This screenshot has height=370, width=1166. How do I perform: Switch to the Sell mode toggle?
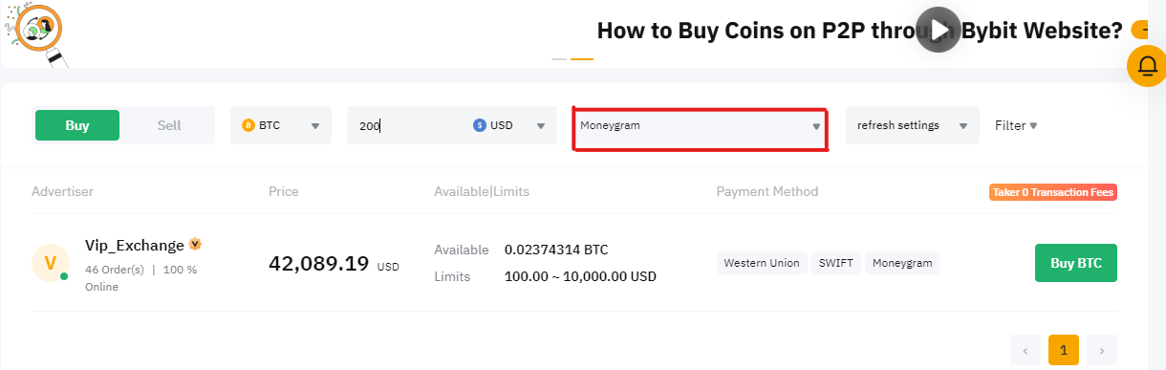169,125
